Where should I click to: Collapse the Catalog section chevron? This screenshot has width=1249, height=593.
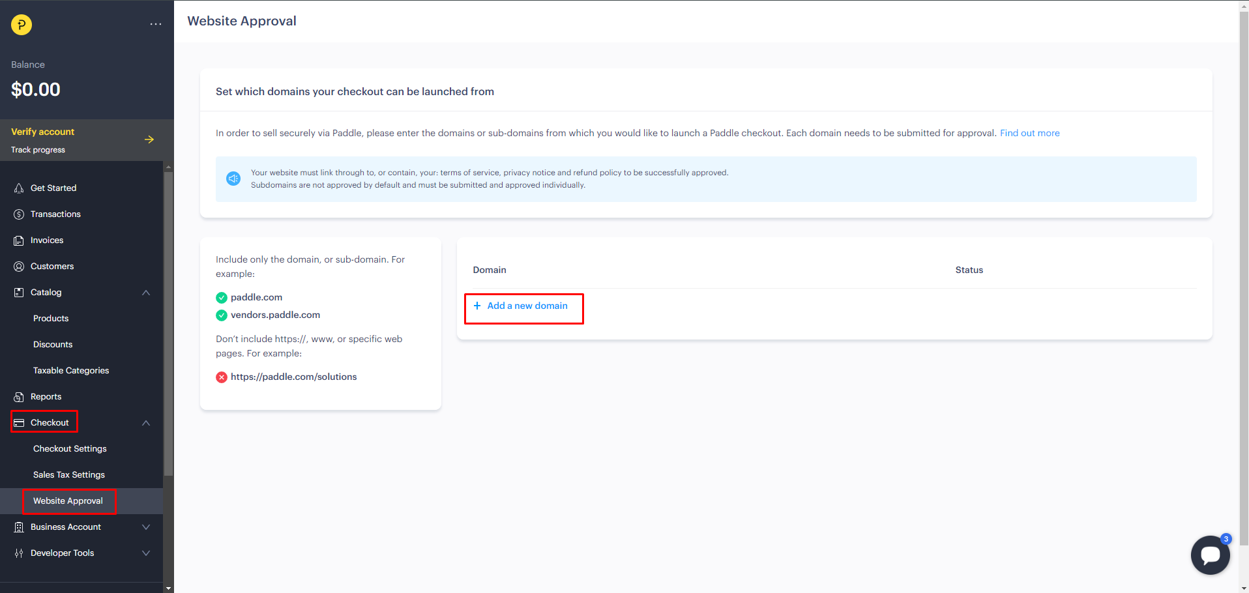(x=146, y=293)
